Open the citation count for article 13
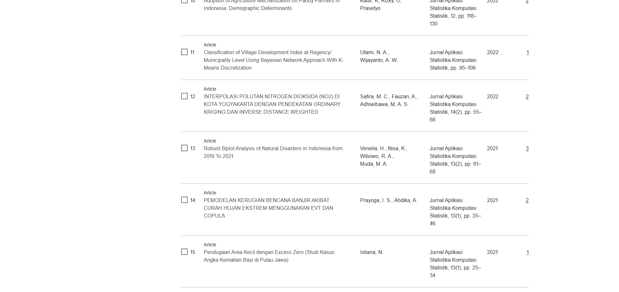Image resolution: width=619 pixels, height=292 pixels. tap(527, 148)
